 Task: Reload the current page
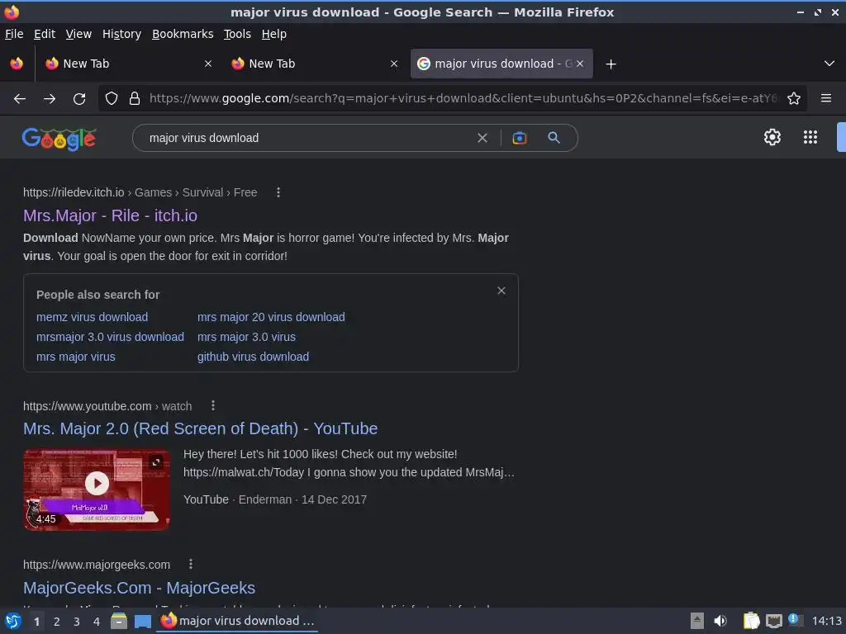(79, 99)
